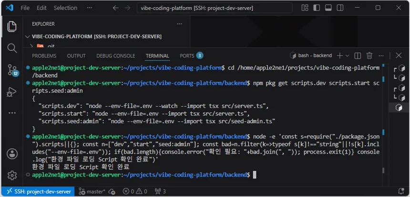Show additional views ellipsis in activity bar
The image size is (410, 197).
click(12, 113)
